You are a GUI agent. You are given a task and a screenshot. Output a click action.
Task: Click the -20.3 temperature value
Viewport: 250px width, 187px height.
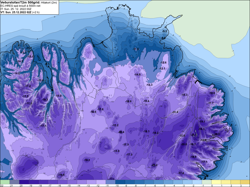[x=217, y=134]
